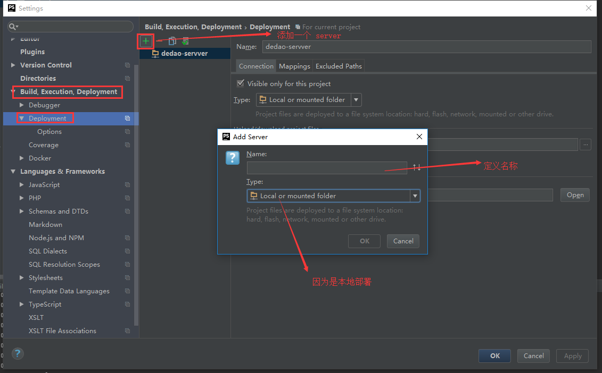
Task: Collapse the Languages & Frameworks section
Action: coord(13,172)
